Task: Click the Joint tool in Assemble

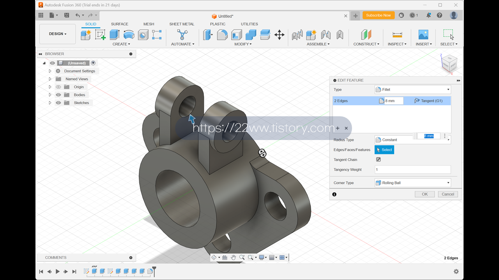Action: click(x=326, y=35)
